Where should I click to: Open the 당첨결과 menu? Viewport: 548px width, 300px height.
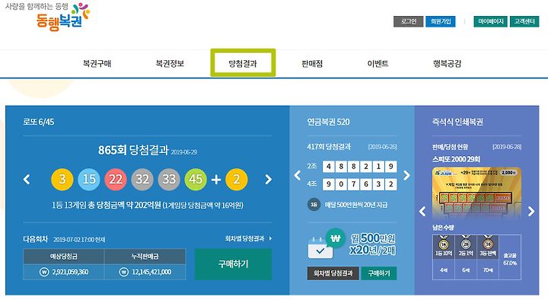[x=243, y=63]
